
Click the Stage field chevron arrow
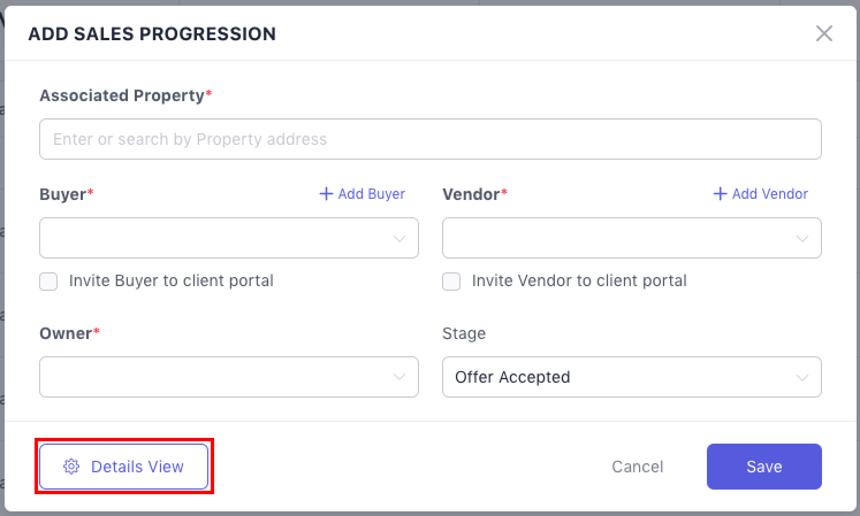pyautogui.click(x=802, y=378)
